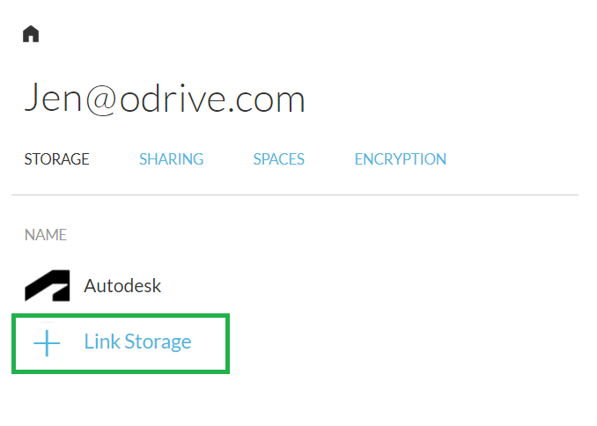597x426 pixels.
Task: Click the Link Storage link
Action: click(137, 342)
